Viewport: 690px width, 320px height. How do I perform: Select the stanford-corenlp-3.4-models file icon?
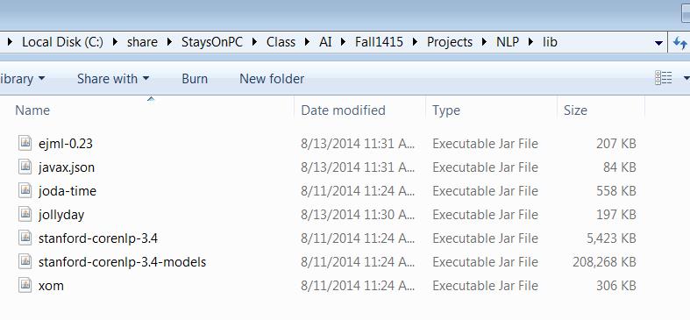25,262
